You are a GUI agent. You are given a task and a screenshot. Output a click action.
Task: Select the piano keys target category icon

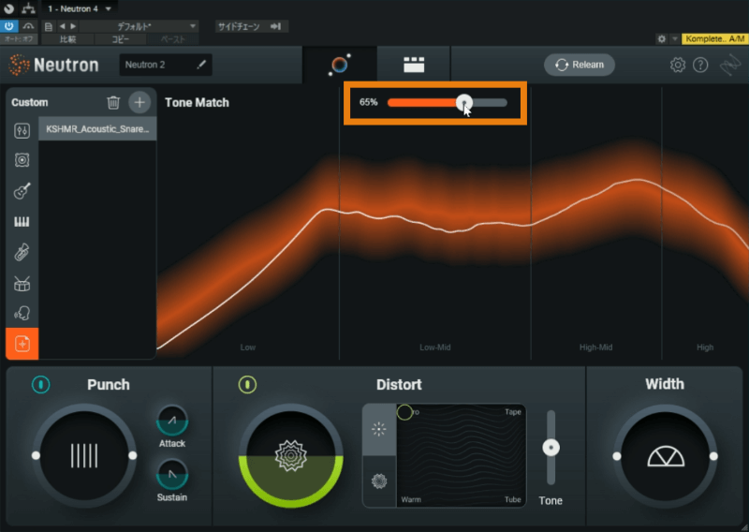click(22, 221)
